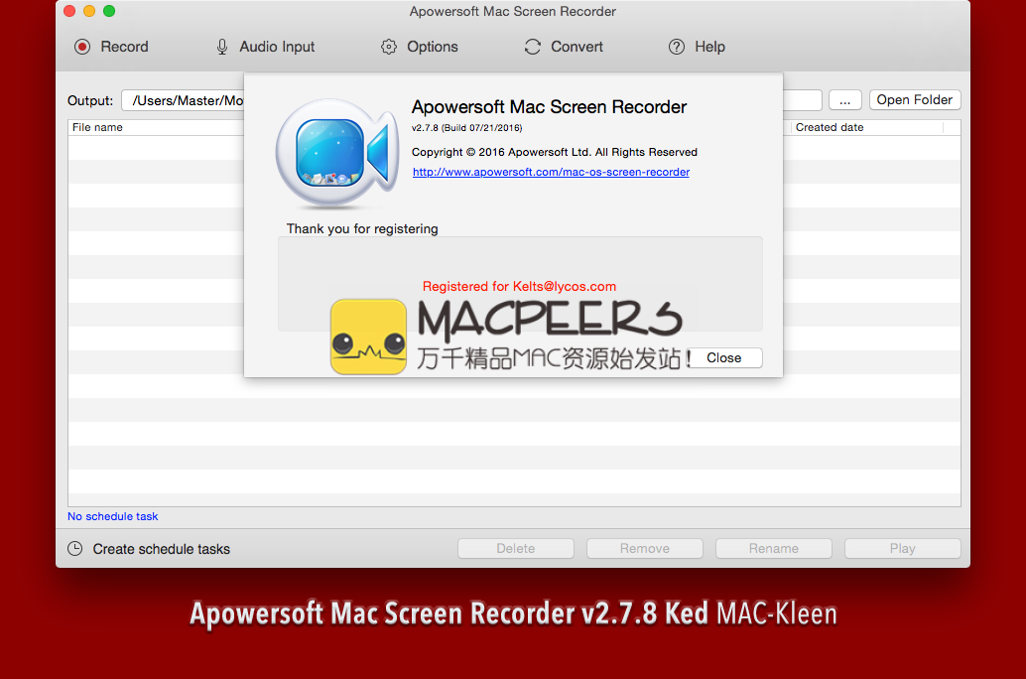Open the apowersoft.com mac-os-screen-recorder link
Screen dimensions: 1026x679
(551, 172)
